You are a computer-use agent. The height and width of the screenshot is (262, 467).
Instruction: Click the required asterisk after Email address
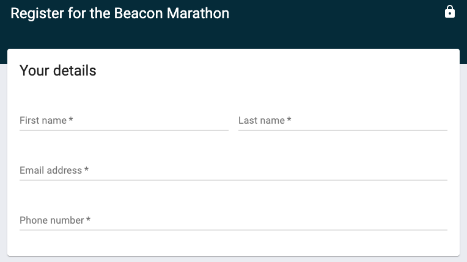click(87, 170)
